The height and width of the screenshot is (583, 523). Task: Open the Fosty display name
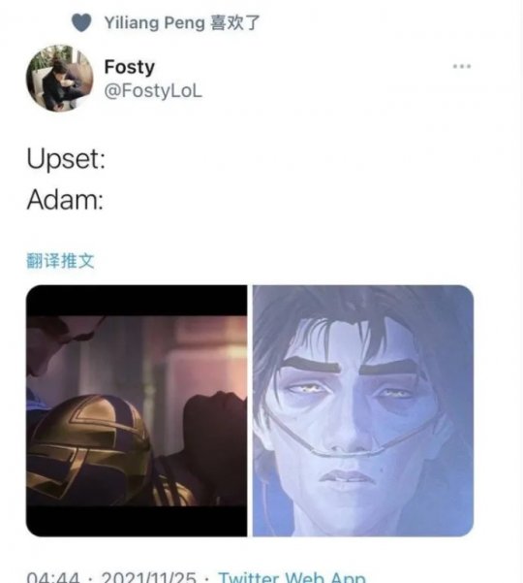point(129,67)
